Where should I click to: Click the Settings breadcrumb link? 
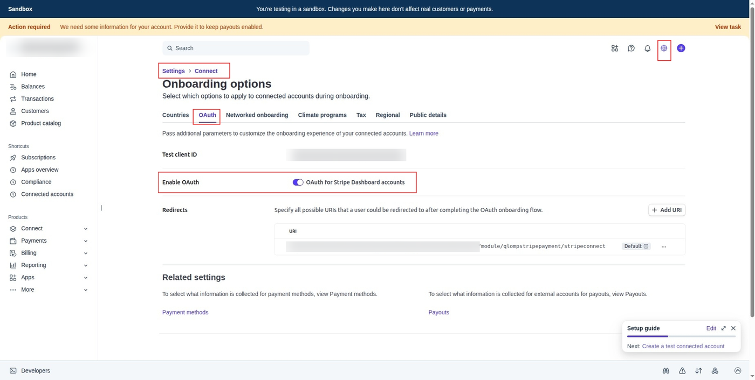coord(173,71)
